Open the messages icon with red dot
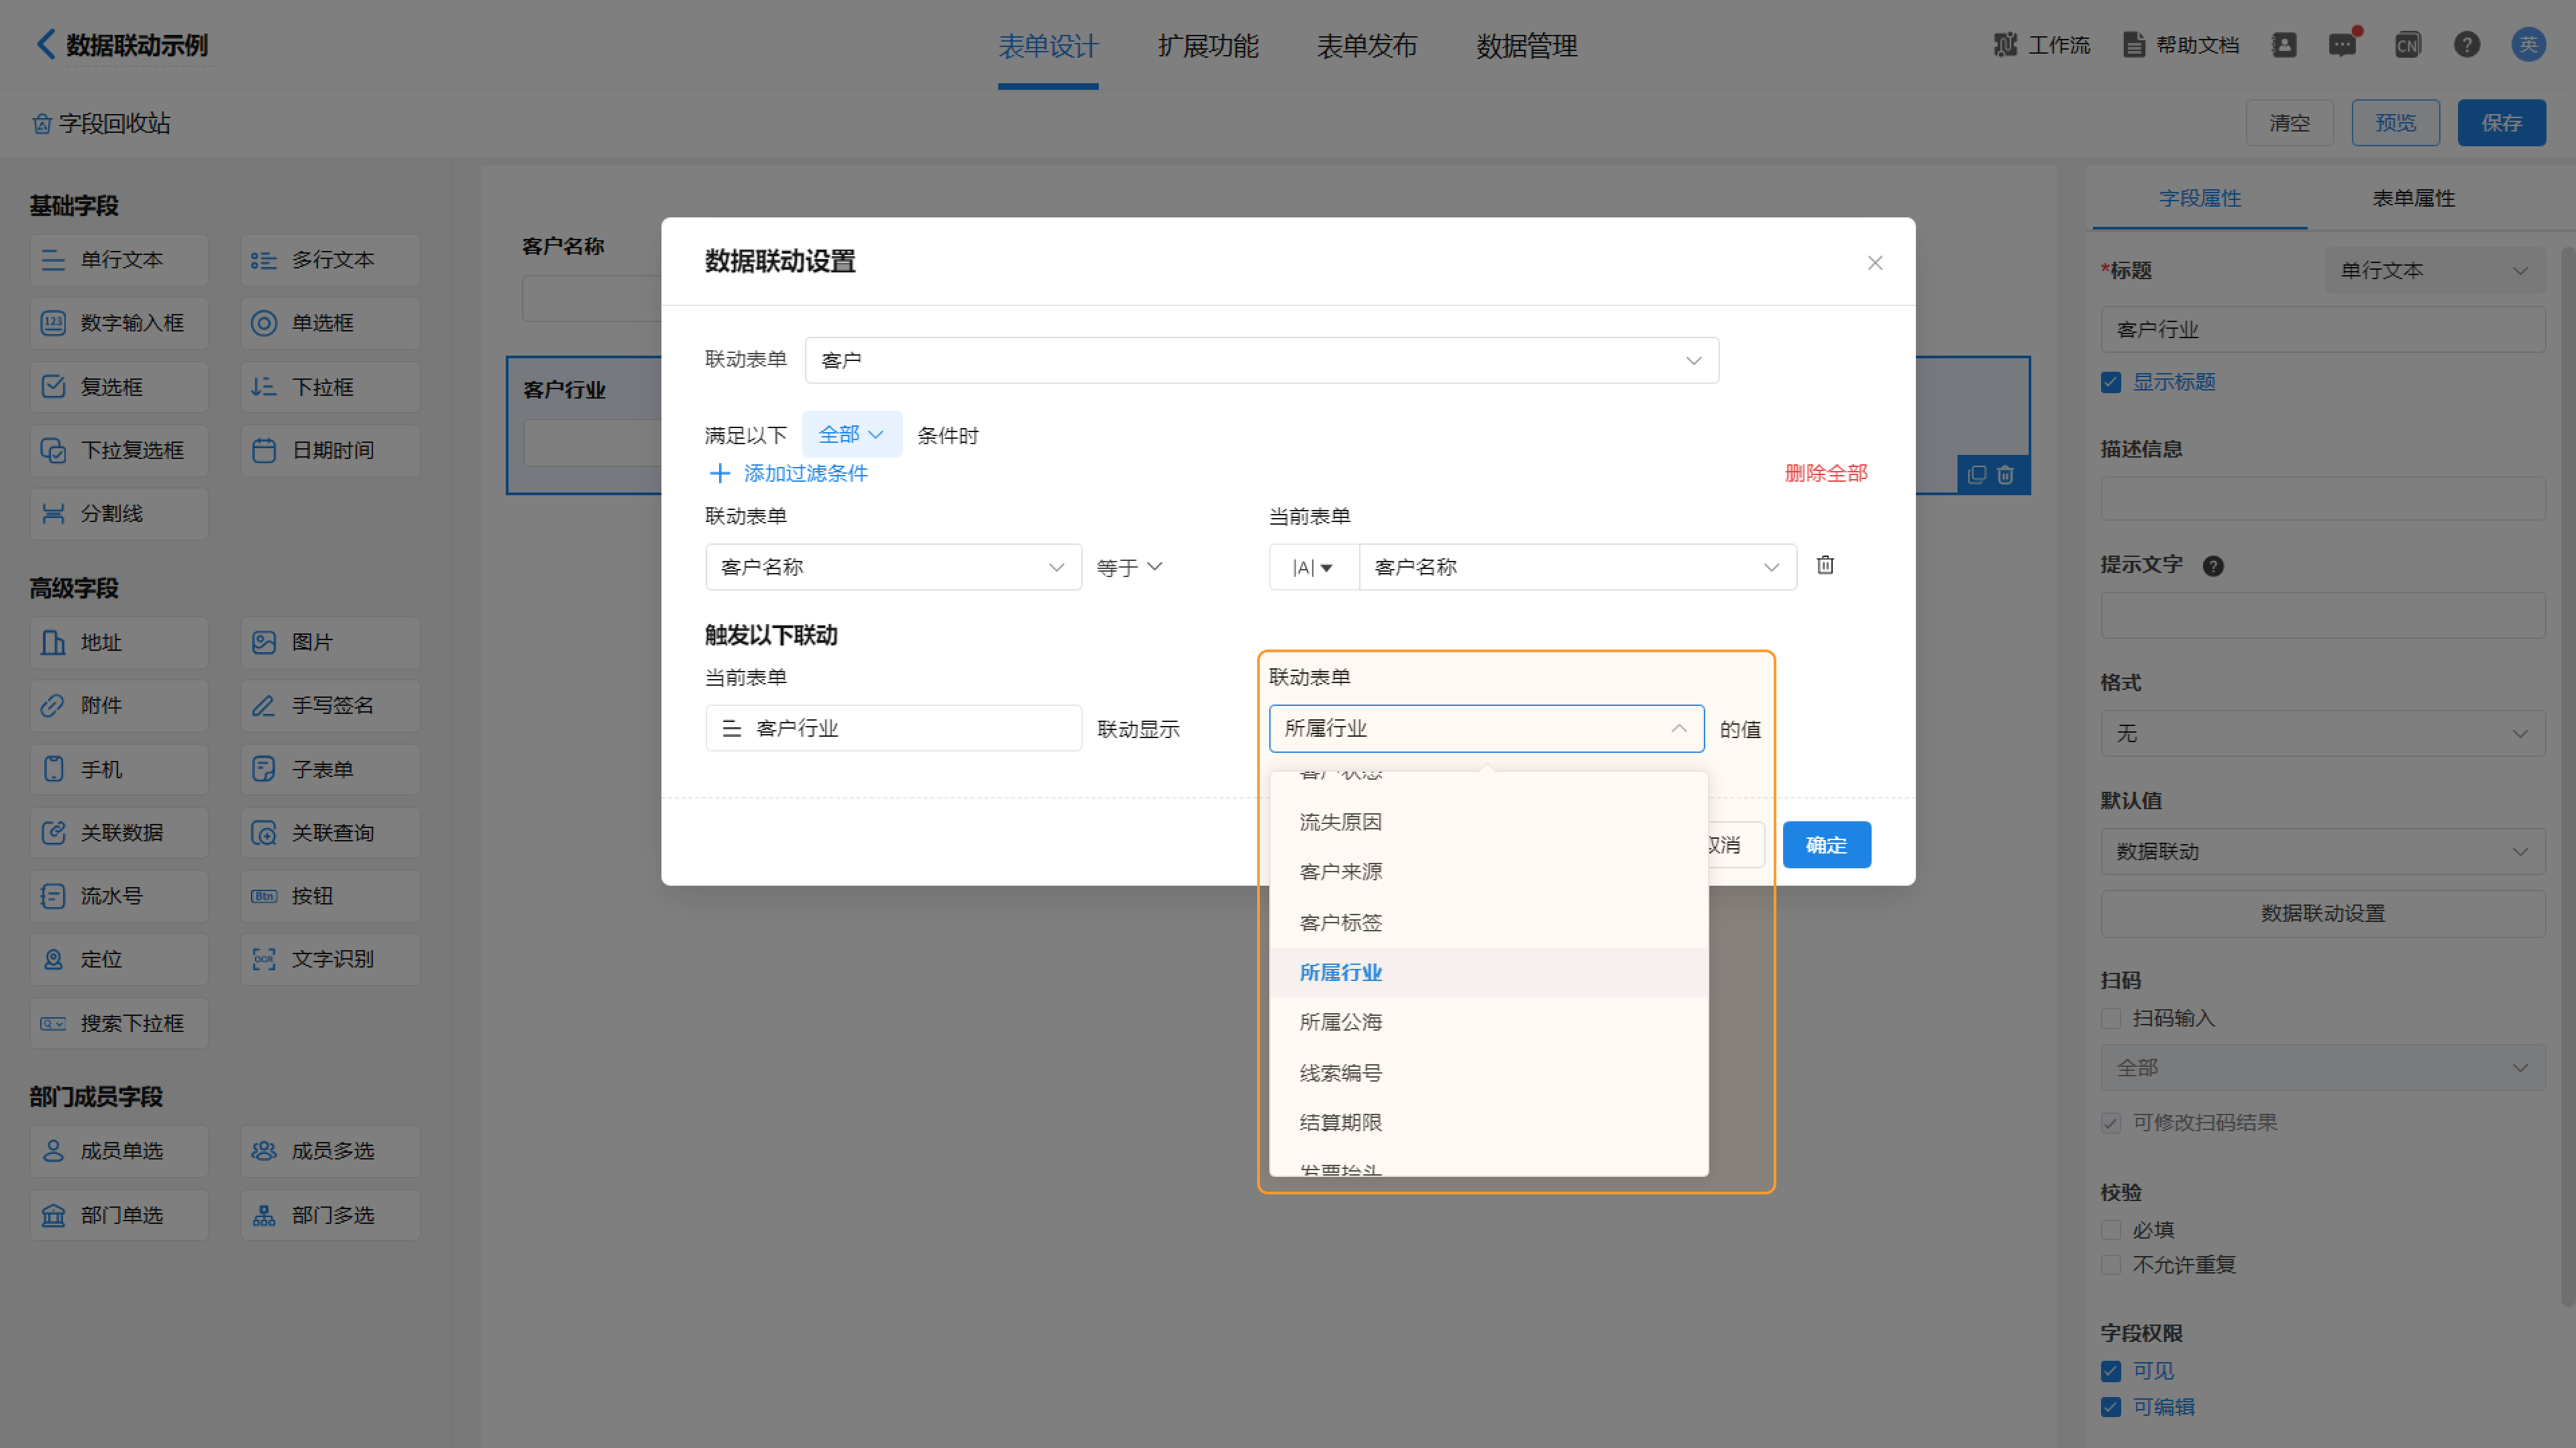Image resolution: width=2576 pixels, height=1448 pixels. click(2342, 45)
